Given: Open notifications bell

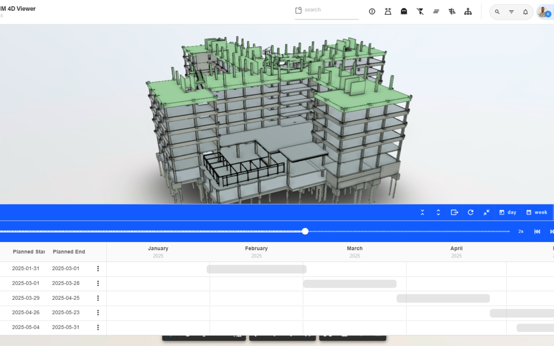Looking at the screenshot, I should click(x=525, y=12).
